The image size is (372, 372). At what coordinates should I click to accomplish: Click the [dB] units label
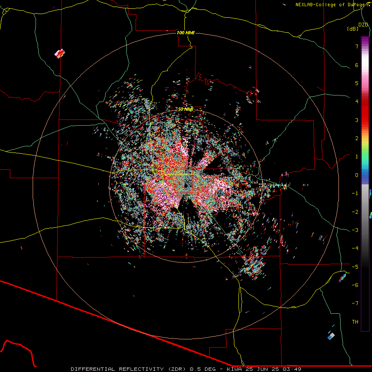pos(353,29)
